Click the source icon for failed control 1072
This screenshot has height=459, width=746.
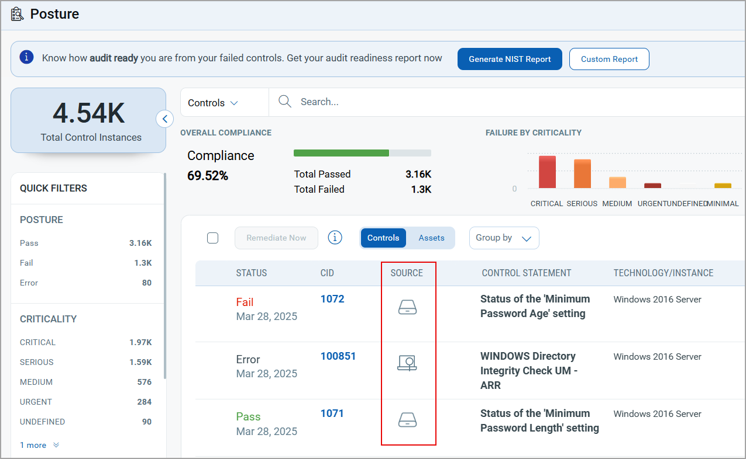click(408, 306)
